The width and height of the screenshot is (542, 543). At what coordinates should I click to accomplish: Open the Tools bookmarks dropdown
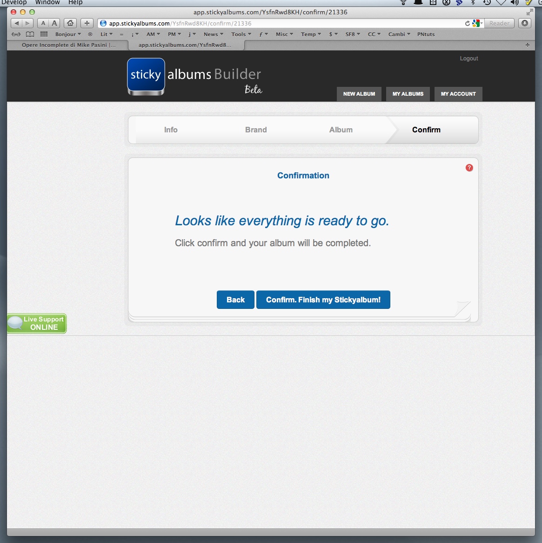click(x=241, y=34)
